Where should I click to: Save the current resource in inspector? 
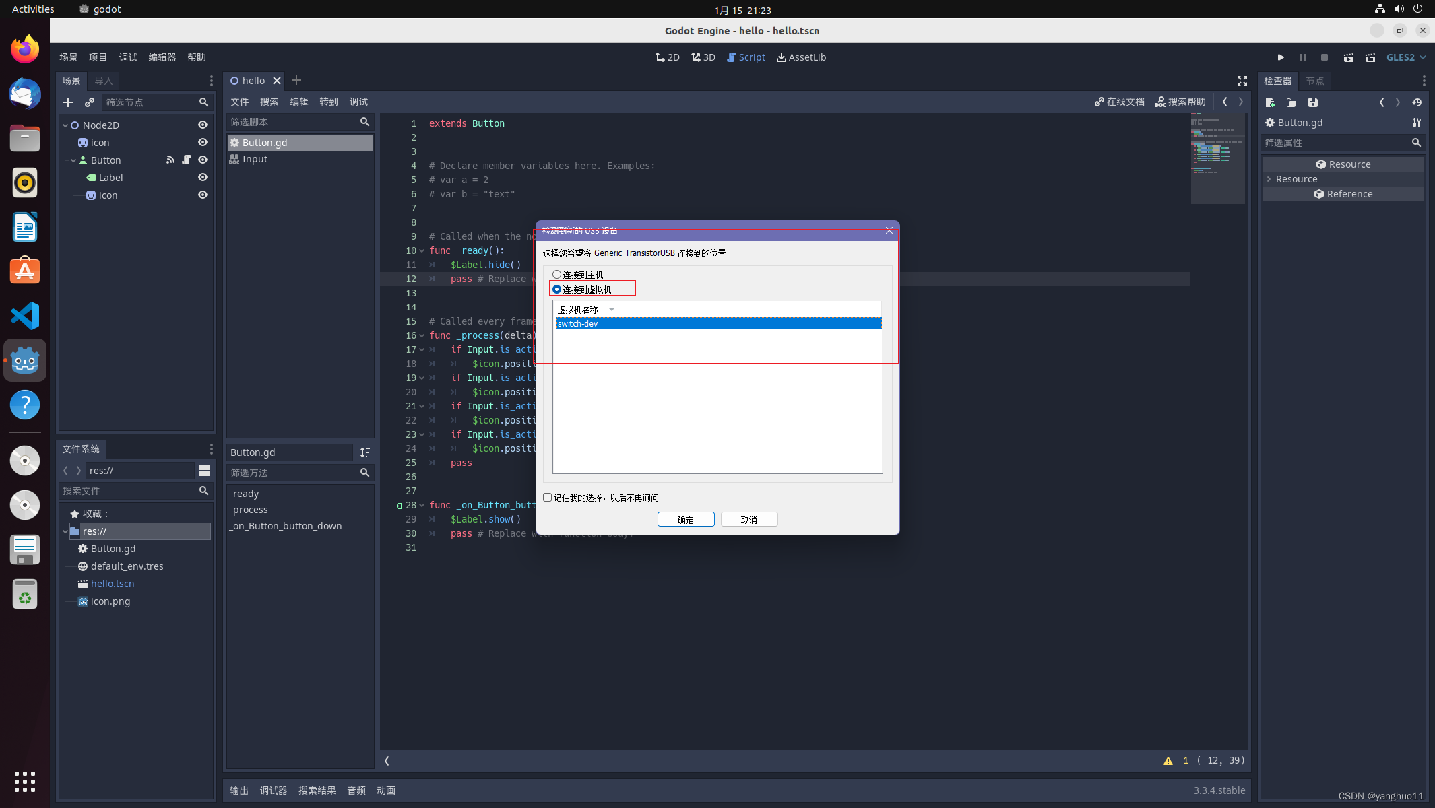coord(1313,102)
